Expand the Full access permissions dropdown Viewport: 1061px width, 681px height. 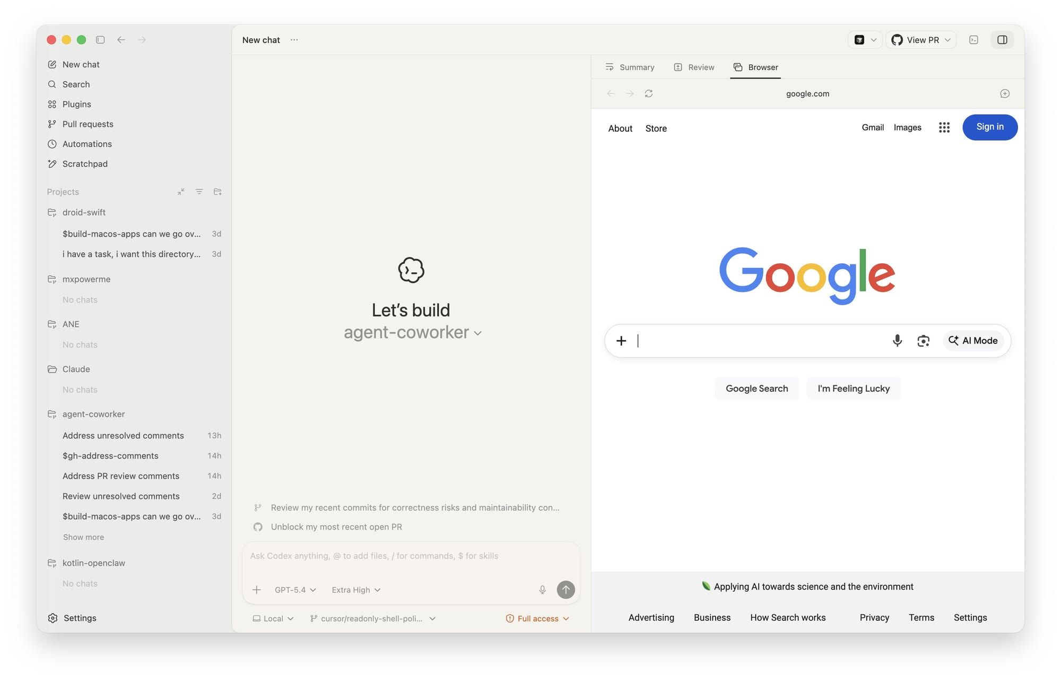(x=537, y=618)
